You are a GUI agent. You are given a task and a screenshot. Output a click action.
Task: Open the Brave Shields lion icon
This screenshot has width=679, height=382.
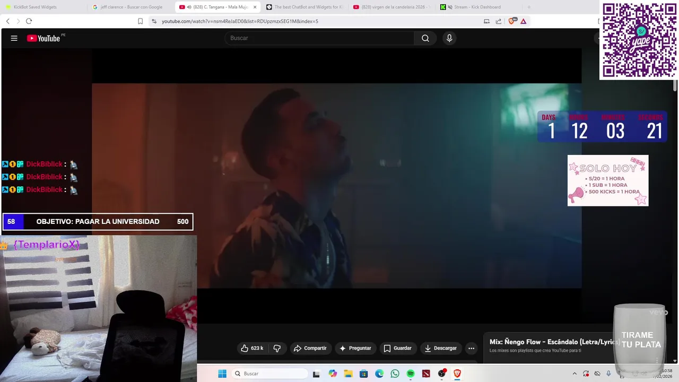tap(512, 21)
